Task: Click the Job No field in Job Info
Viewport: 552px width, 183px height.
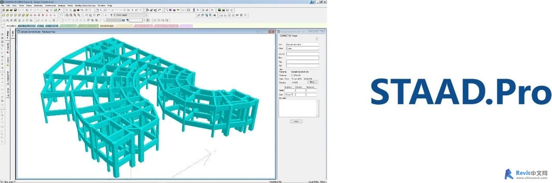Action: (302, 54)
